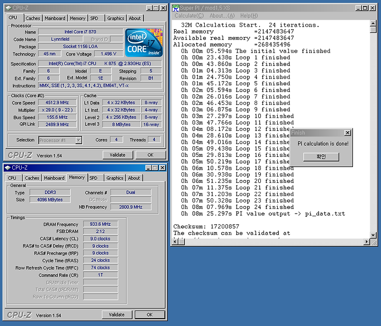Image resolution: width=381 pixels, height=326 pixels.
Task: Click the Super PI vertical scrollbar thumb
Action: [373, 30]
